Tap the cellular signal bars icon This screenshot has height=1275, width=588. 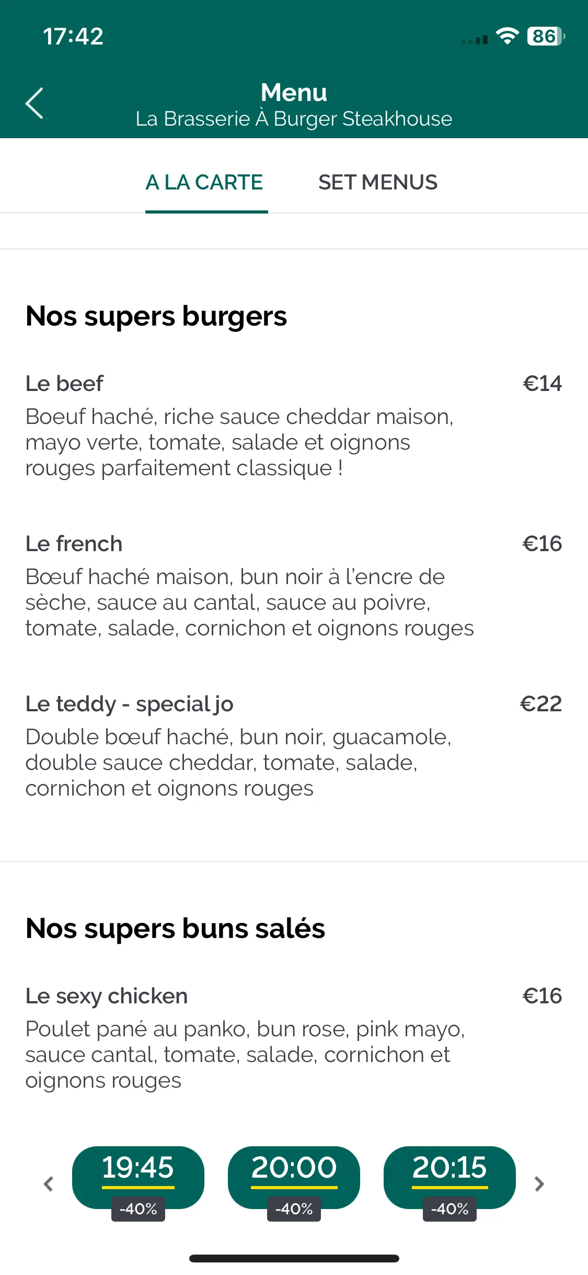[475, 39]
